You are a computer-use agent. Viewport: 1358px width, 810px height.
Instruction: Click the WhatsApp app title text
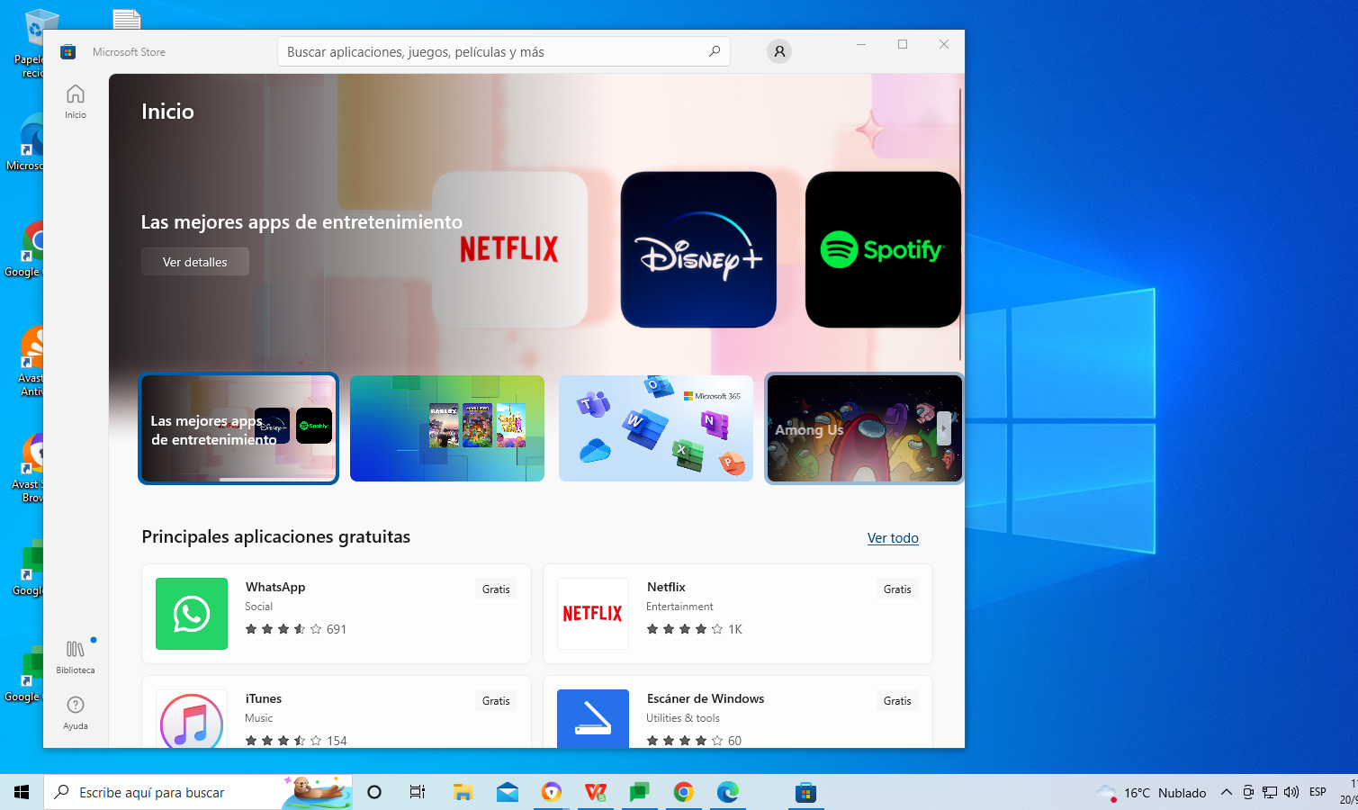[x=275, y=587]
